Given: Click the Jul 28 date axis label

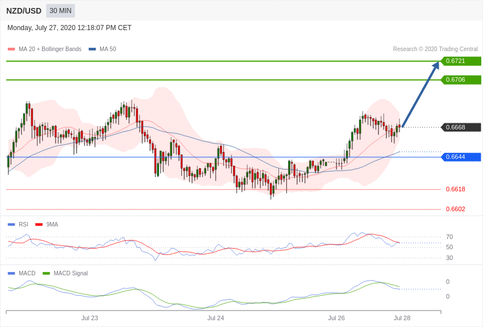Looking at the screenshot, I should click(402, 318).
